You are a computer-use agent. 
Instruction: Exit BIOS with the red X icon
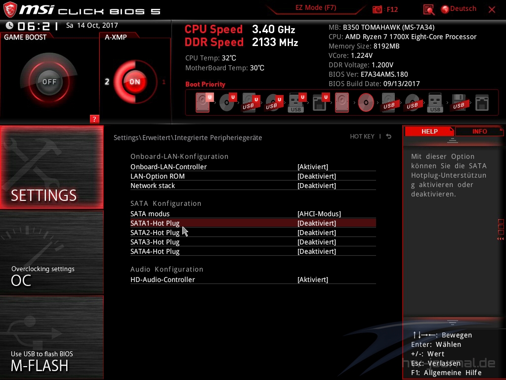coord(492,10)
